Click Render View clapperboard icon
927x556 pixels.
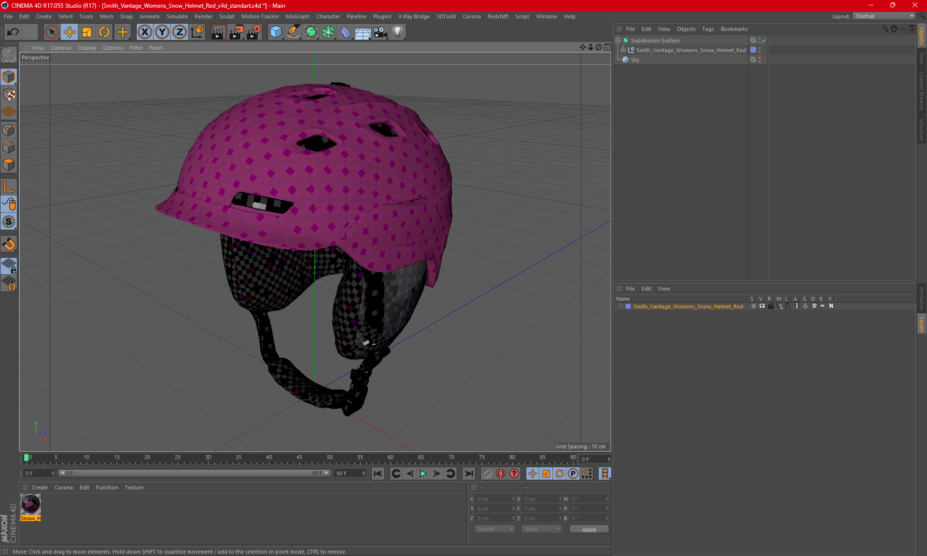tap(218, 32)
